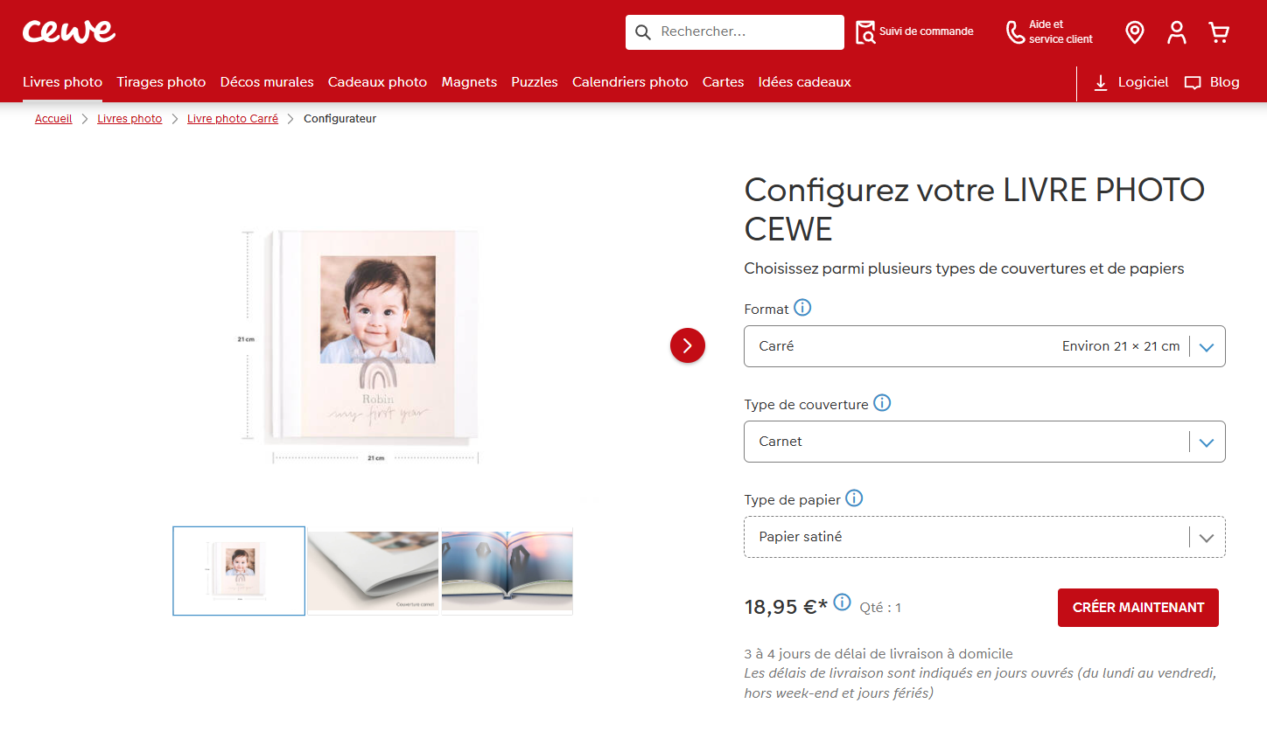Viewport: 1267px width, 738px height.
Task: Go to Accueil breadcrumb
Action: pos(53,119)
